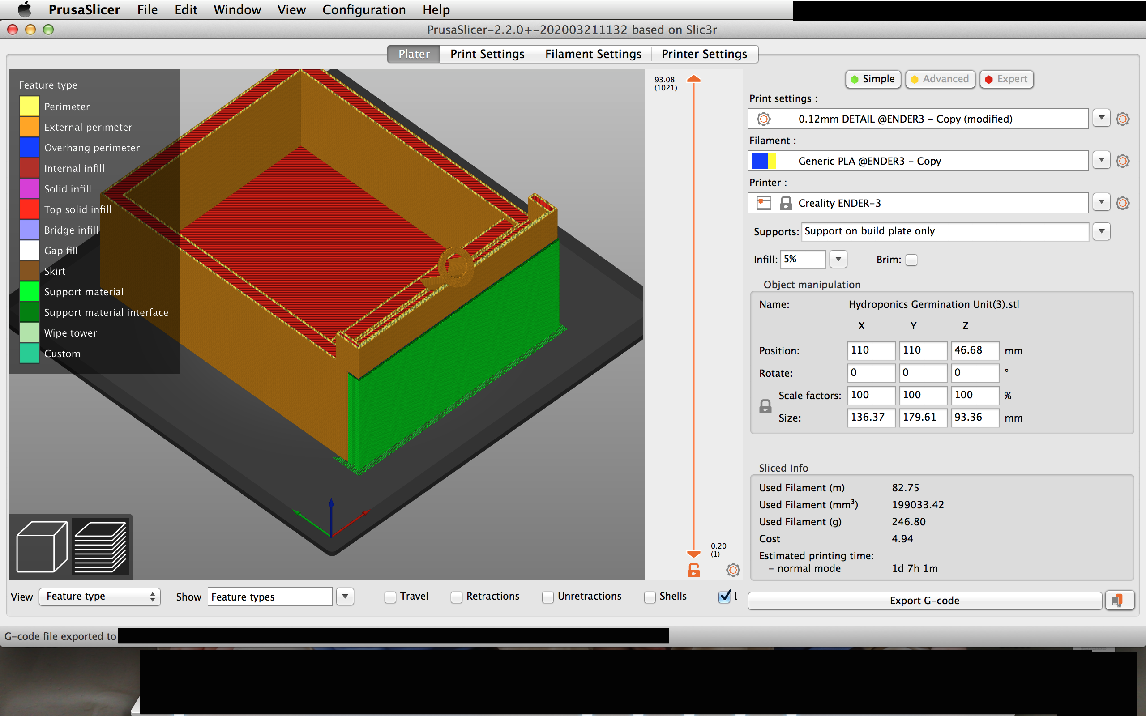This screenshot has height=716, width=1146.
Task: Open the Filament Settings tab
Action: pyautogui.click(x=593, y=54)
